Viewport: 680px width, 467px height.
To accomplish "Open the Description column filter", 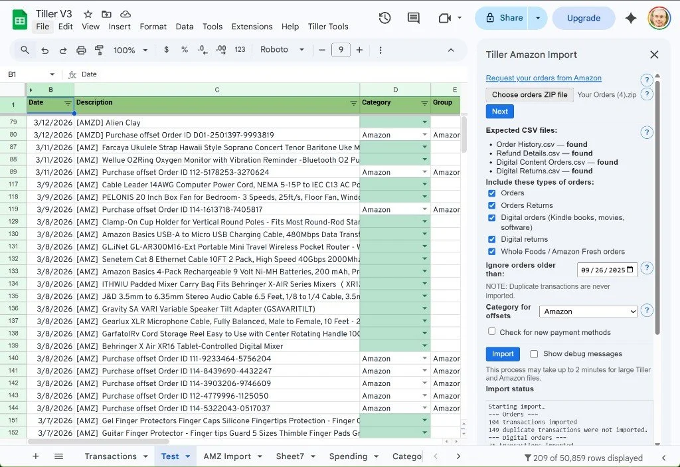I will point(353,103).
